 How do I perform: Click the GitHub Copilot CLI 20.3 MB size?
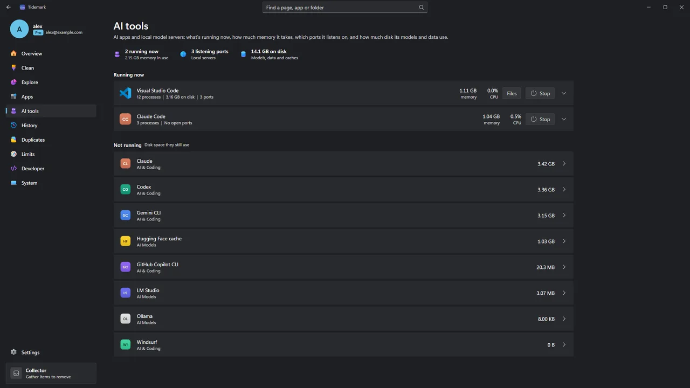[x=546, y=267]
